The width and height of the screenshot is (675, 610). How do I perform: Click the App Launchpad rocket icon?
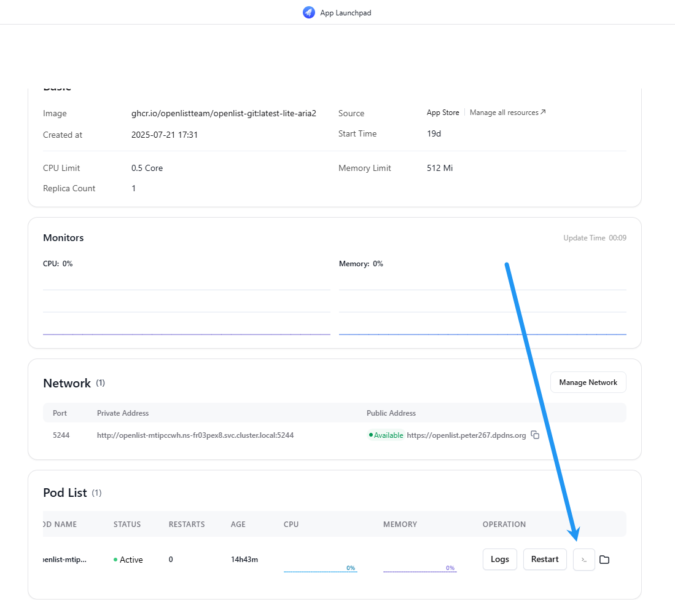coord(309,12)
